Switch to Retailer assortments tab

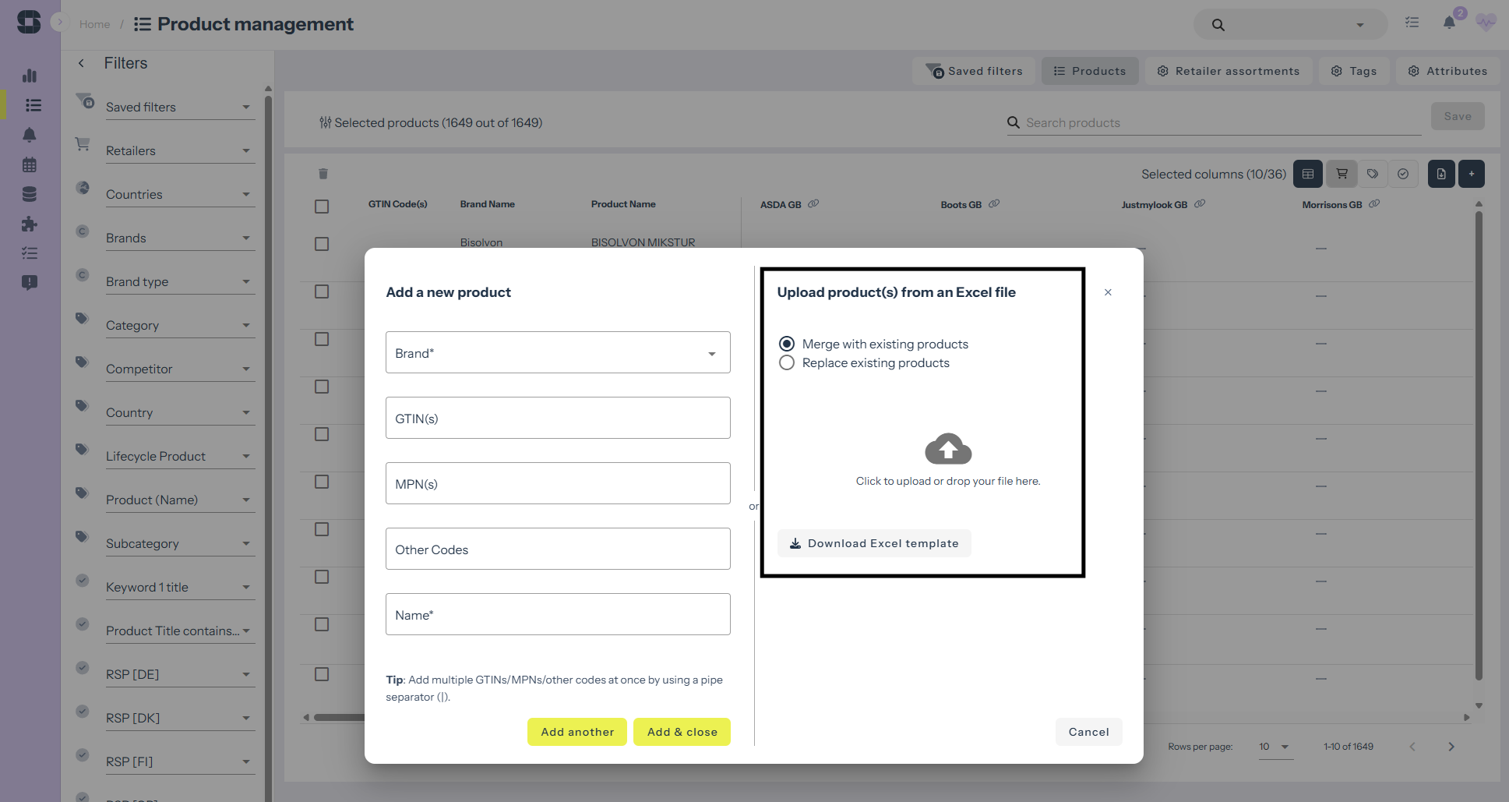(1228, 71)
